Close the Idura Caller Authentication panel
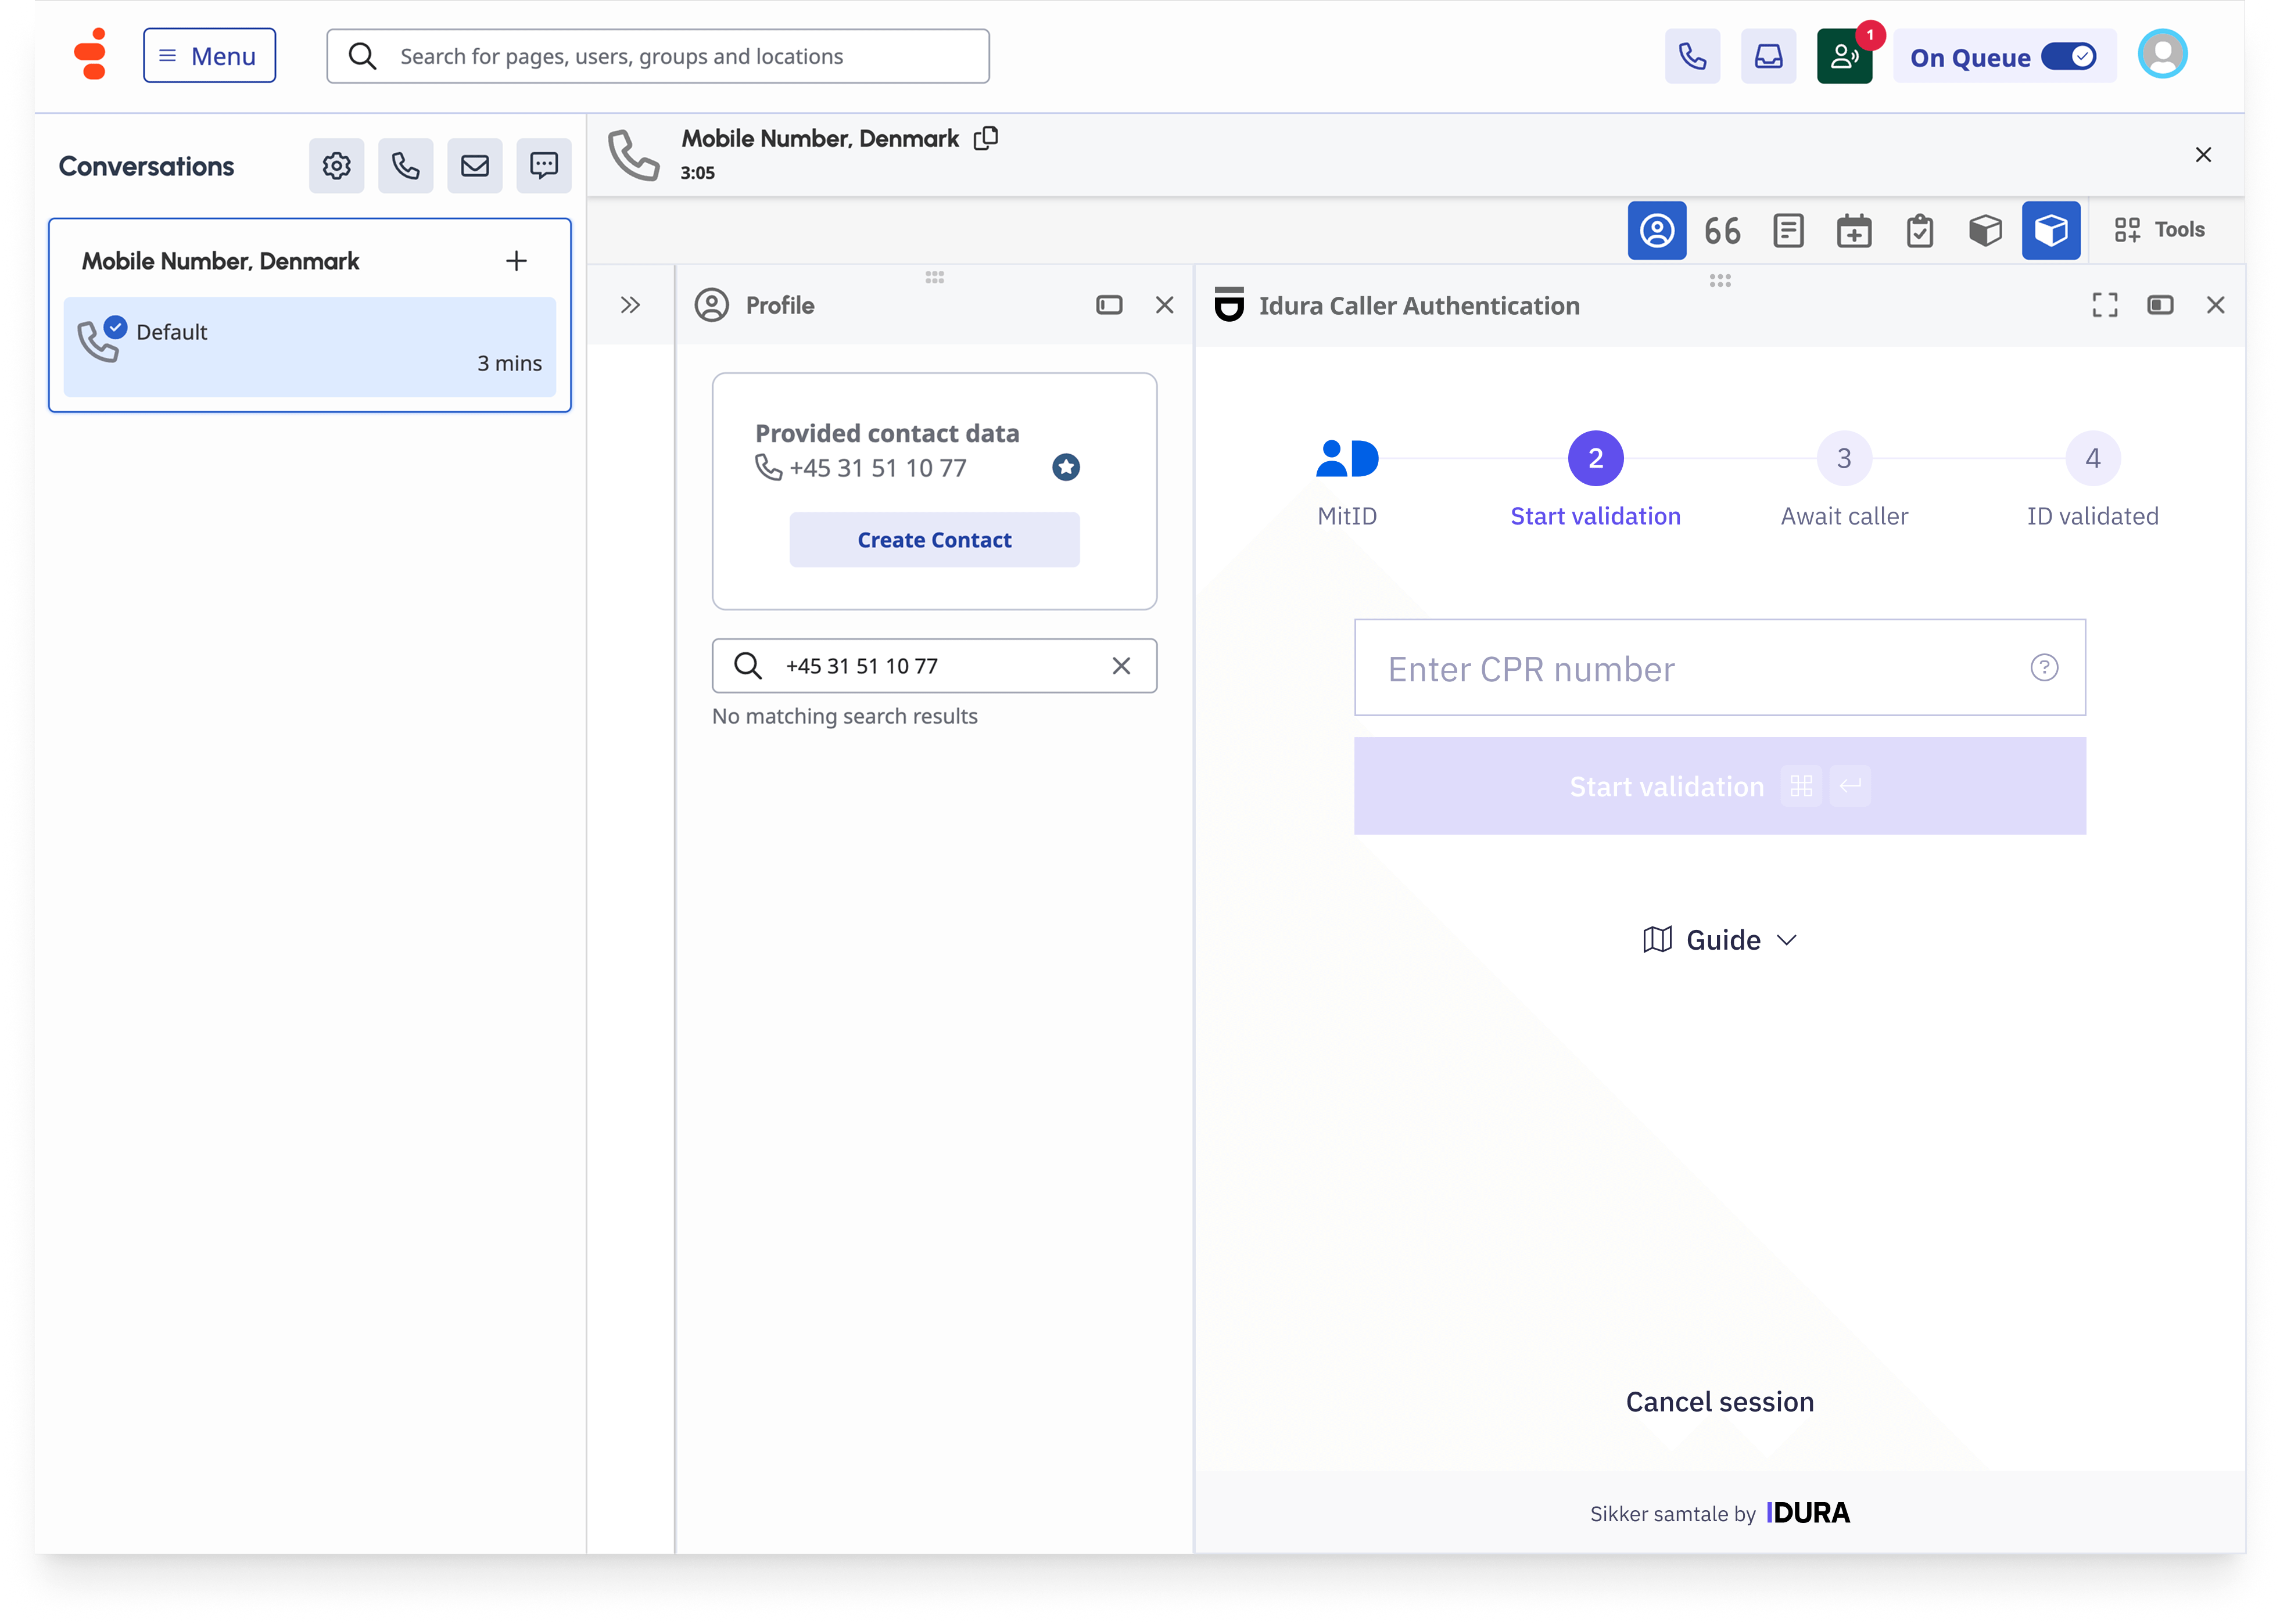 (2216, 305)
